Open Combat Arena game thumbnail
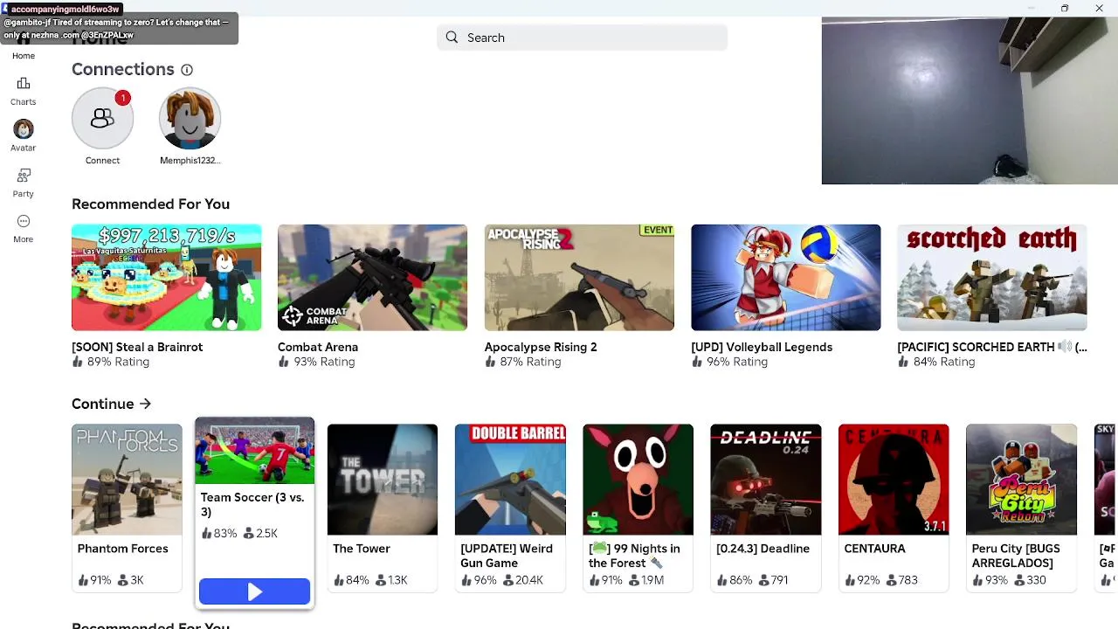 372,278
